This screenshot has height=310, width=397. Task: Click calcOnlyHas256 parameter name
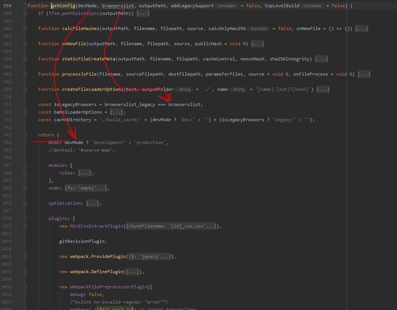227,28
